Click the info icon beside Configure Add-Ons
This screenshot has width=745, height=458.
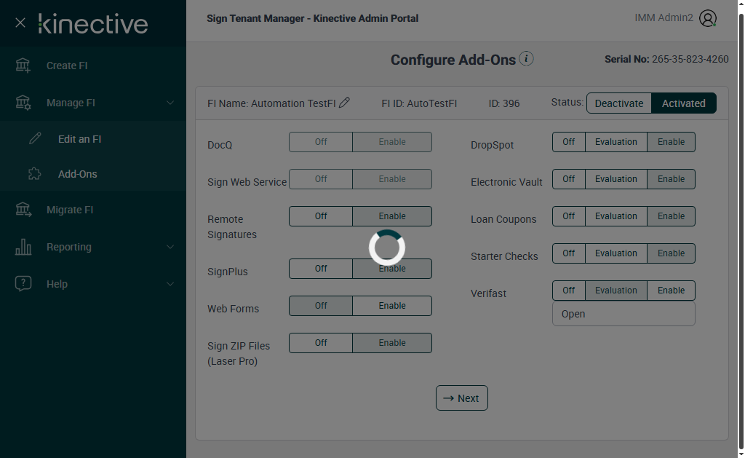click(x=526, y=58)
